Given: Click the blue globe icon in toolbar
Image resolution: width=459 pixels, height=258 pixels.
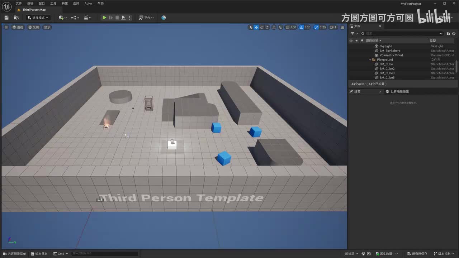Looking at the screenshot, I should [164, 18].
